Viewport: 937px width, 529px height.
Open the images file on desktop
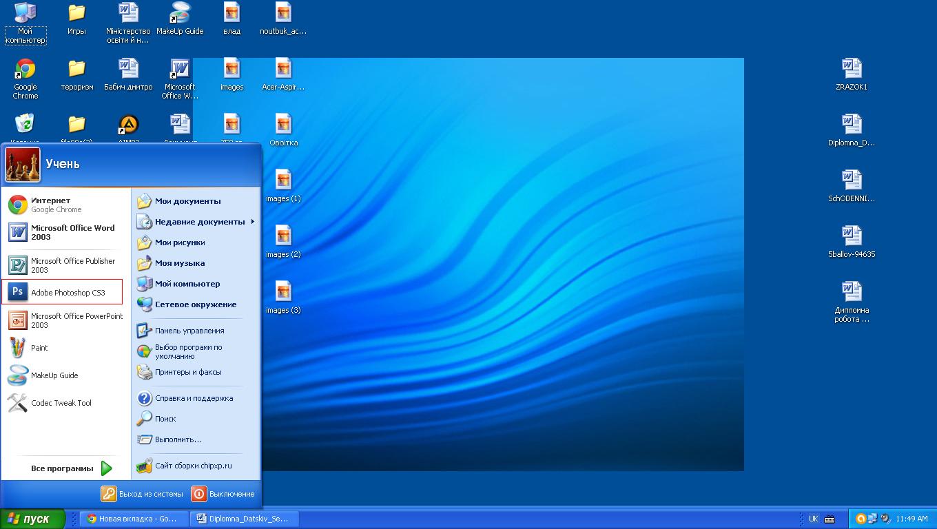[232, 75]
